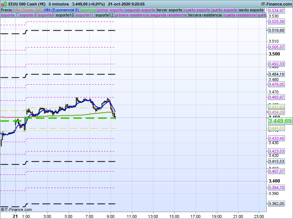
Task: Select the primer soporte label
Action: pyautogui.click(x=110, y=10)
